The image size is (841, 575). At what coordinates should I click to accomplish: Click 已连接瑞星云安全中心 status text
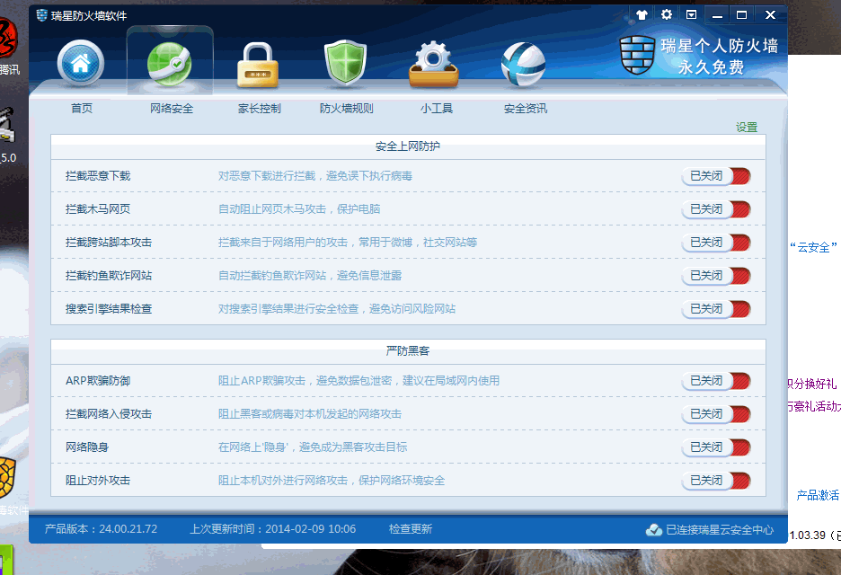coord(720,530)
